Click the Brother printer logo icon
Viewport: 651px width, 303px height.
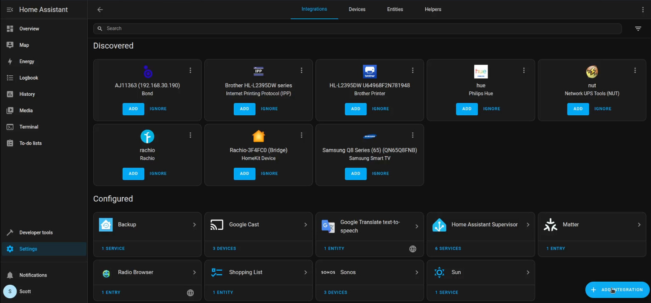point(370,71)
